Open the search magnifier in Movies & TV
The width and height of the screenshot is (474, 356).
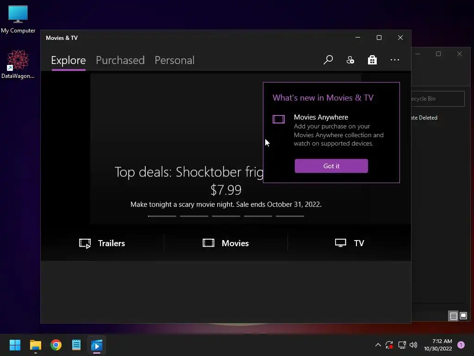[x=328, y=60]
